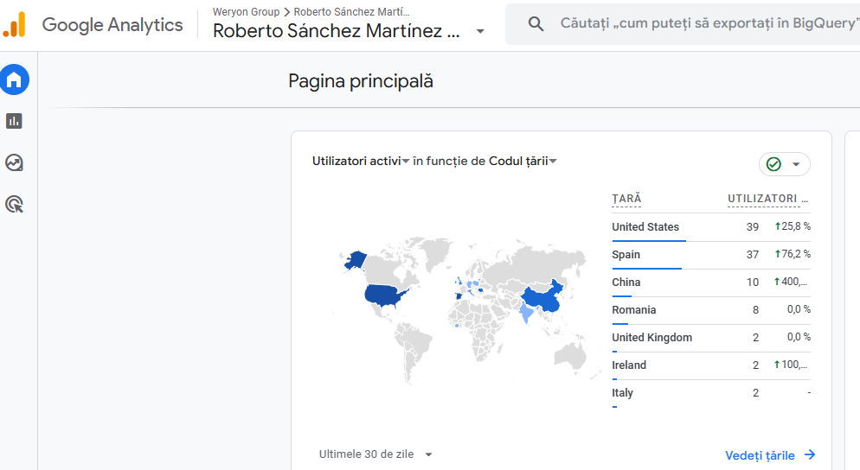860x470 pixels.
Task: Click the Roberto Sánchez Martí… breadcrumb account name
Action: click(351, 12)
